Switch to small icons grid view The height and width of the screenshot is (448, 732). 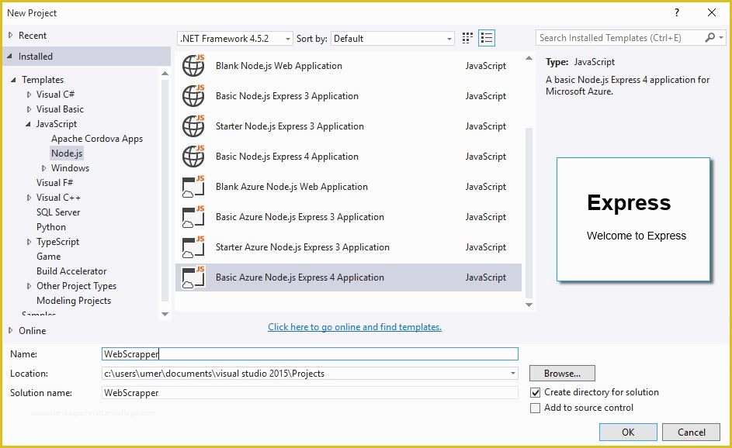(467, 38)
